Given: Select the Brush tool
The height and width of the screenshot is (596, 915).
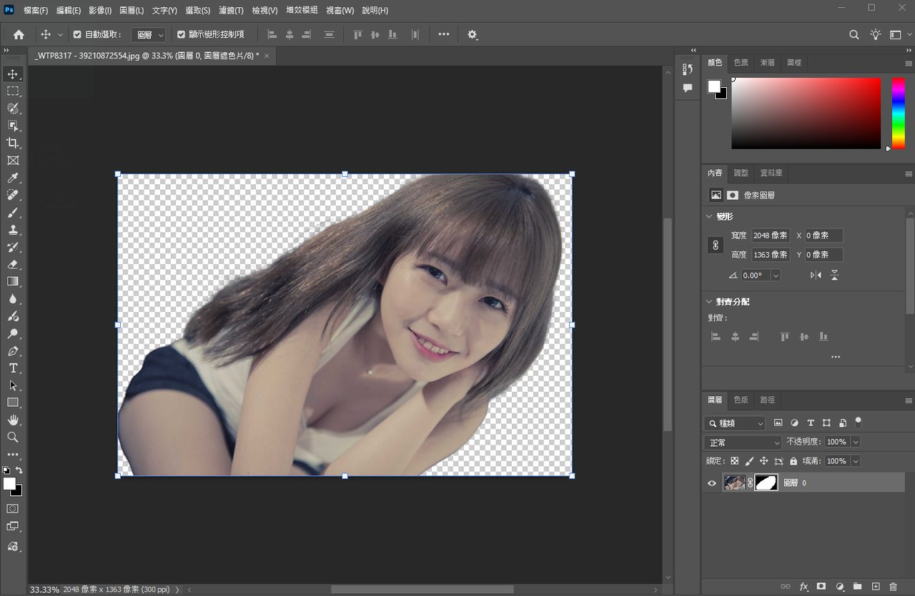Looking at the screenshot, I should coord(13,213).
